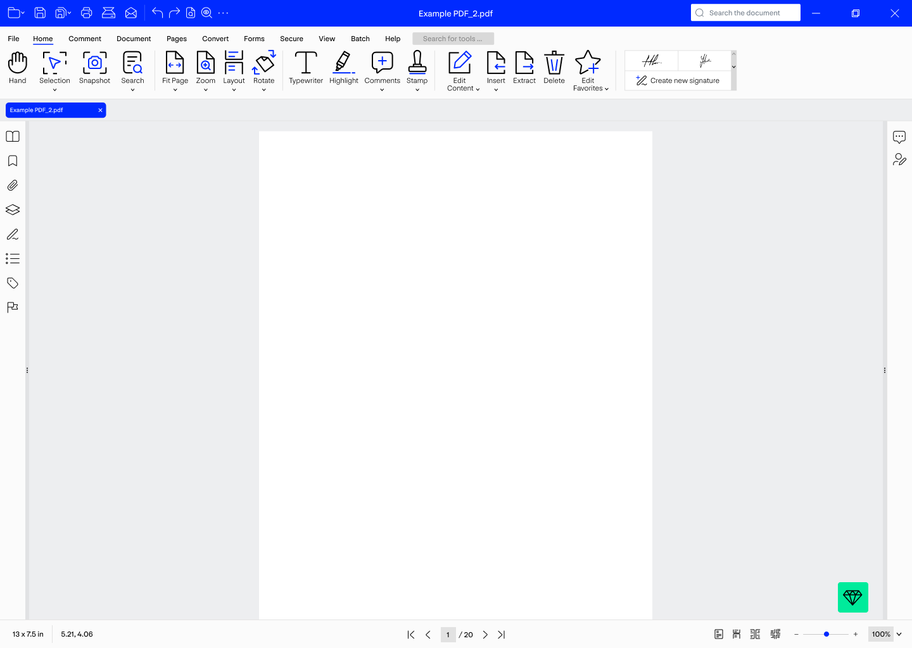Open the page thumbnails book panel
The height and width of the screenshot is (648, 912).
coord(13,137)
